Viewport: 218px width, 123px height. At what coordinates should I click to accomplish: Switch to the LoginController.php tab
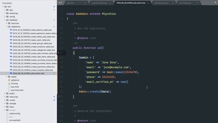pos(99,3)
